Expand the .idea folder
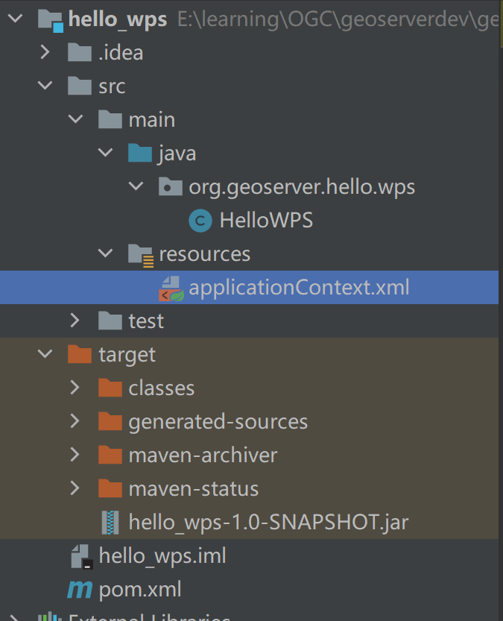The width and height of the screenshot is (503, 621). pos(45,52)
